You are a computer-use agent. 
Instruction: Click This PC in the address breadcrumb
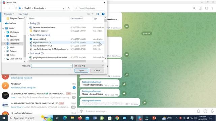27,8
